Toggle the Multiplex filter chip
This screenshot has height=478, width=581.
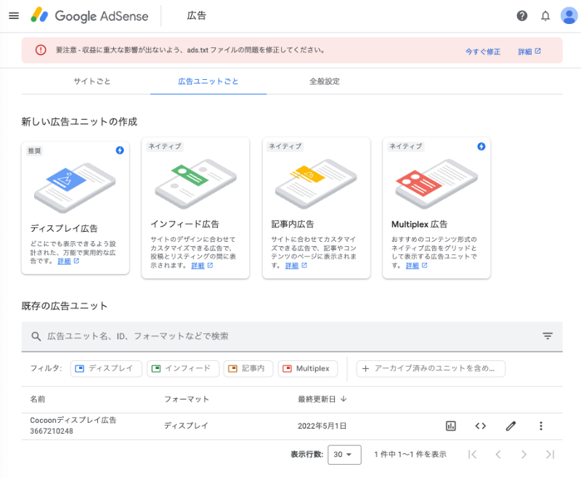(307, 368)
